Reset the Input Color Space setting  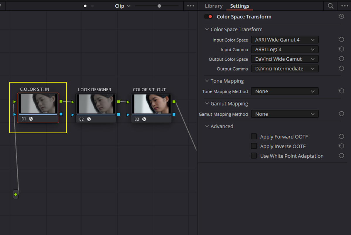click(341, 40)
